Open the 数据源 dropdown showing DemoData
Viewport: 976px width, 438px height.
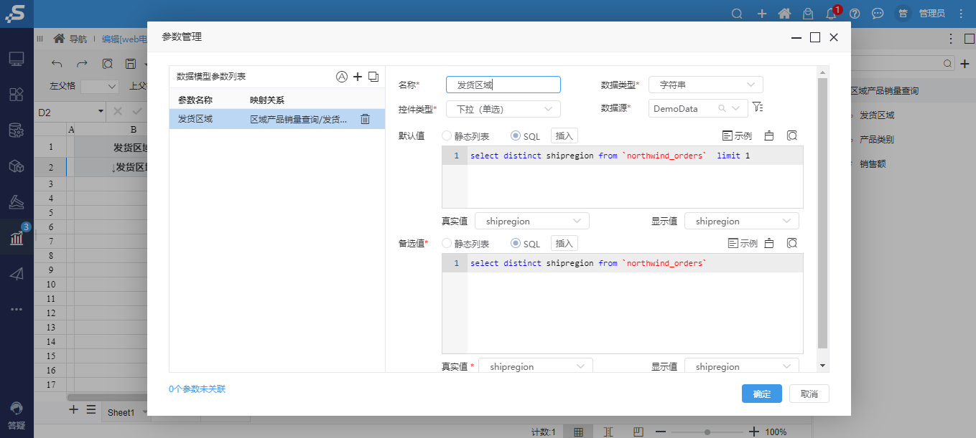click(x=697, y=109)
